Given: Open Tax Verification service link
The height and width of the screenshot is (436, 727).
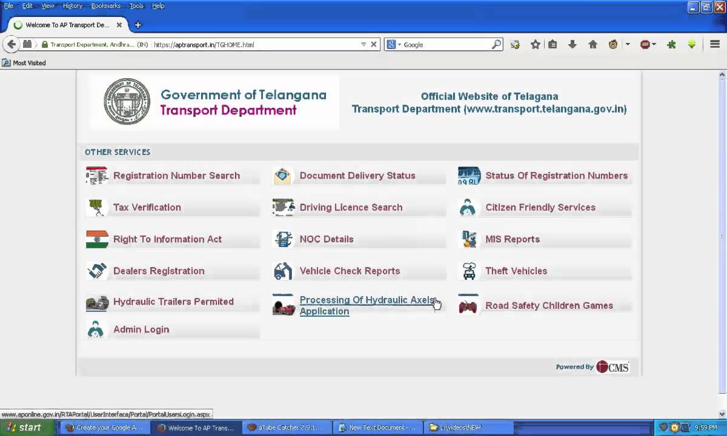Looking at the screenshot, I should point(147,207).
